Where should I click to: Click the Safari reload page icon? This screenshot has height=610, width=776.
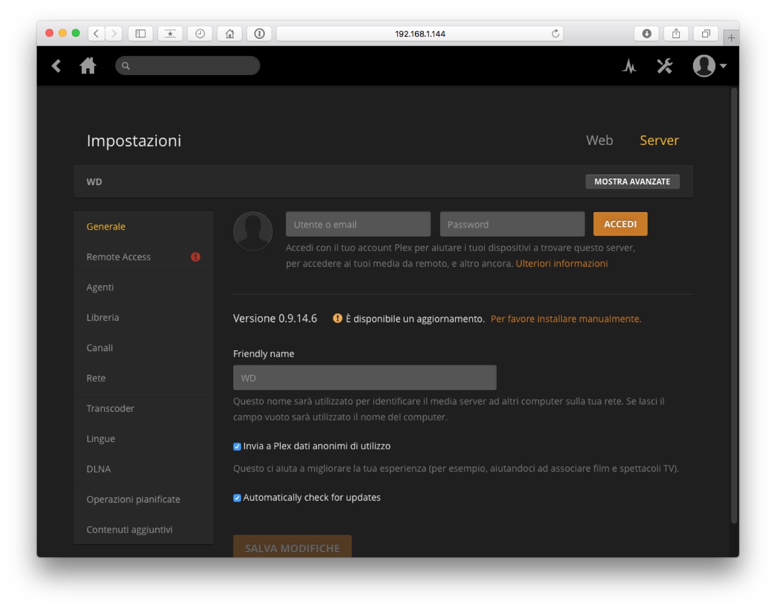coord(556,34)
